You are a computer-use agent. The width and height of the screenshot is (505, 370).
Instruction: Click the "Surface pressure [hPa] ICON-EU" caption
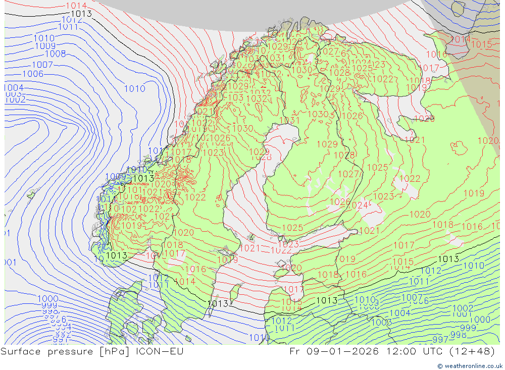(x=92, y=351)
